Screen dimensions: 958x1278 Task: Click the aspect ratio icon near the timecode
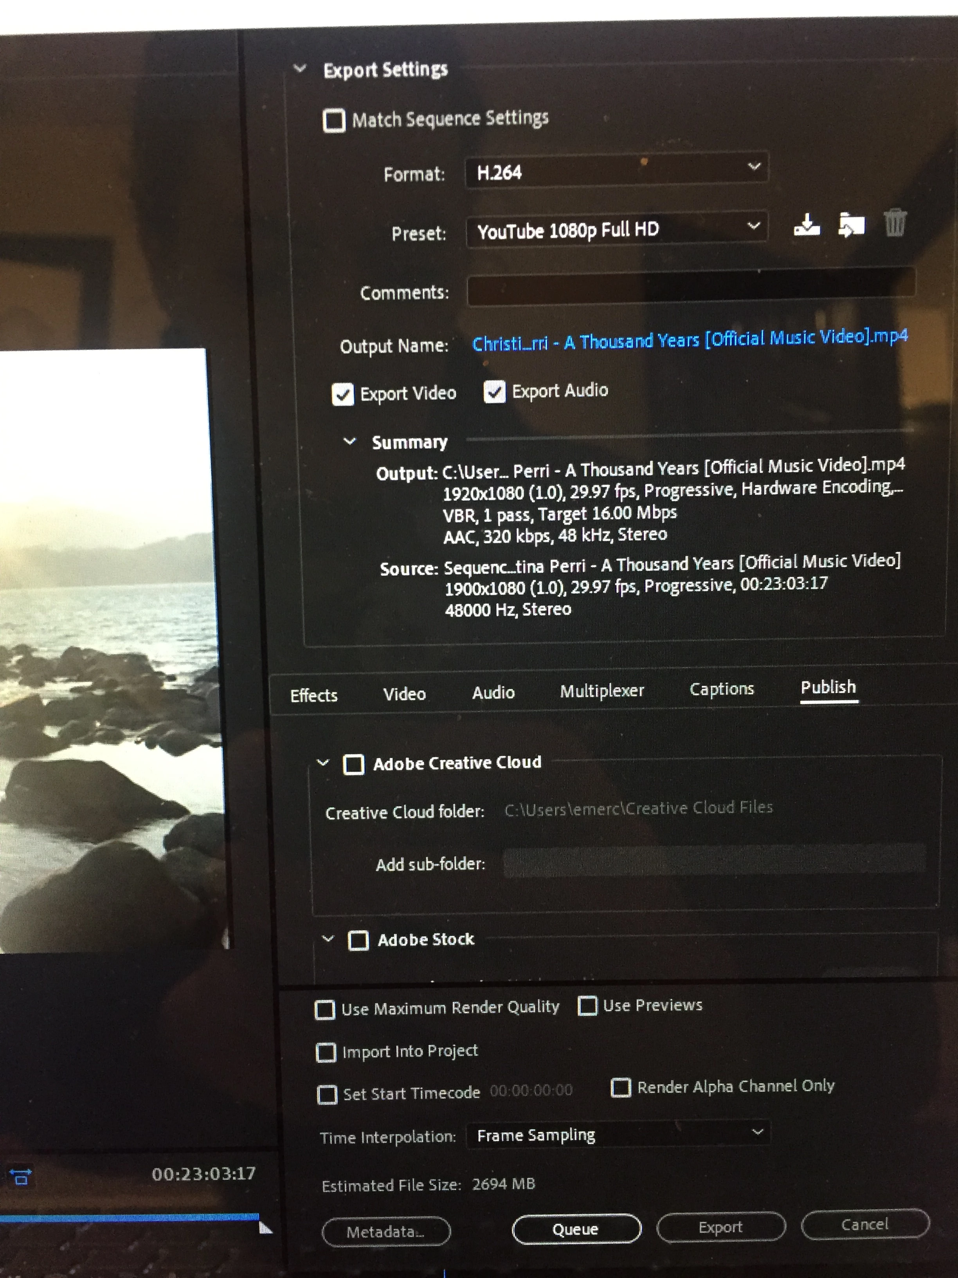pos(21,1176)
